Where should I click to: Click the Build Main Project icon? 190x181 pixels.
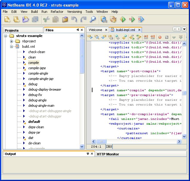[x=104, y=19]
